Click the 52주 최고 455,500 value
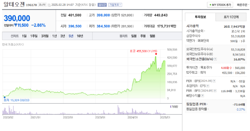This screenshot has height=131, width=250. pyautogui.click(x=227, y=73)
